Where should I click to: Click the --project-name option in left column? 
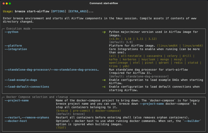[x=17, y=101]
